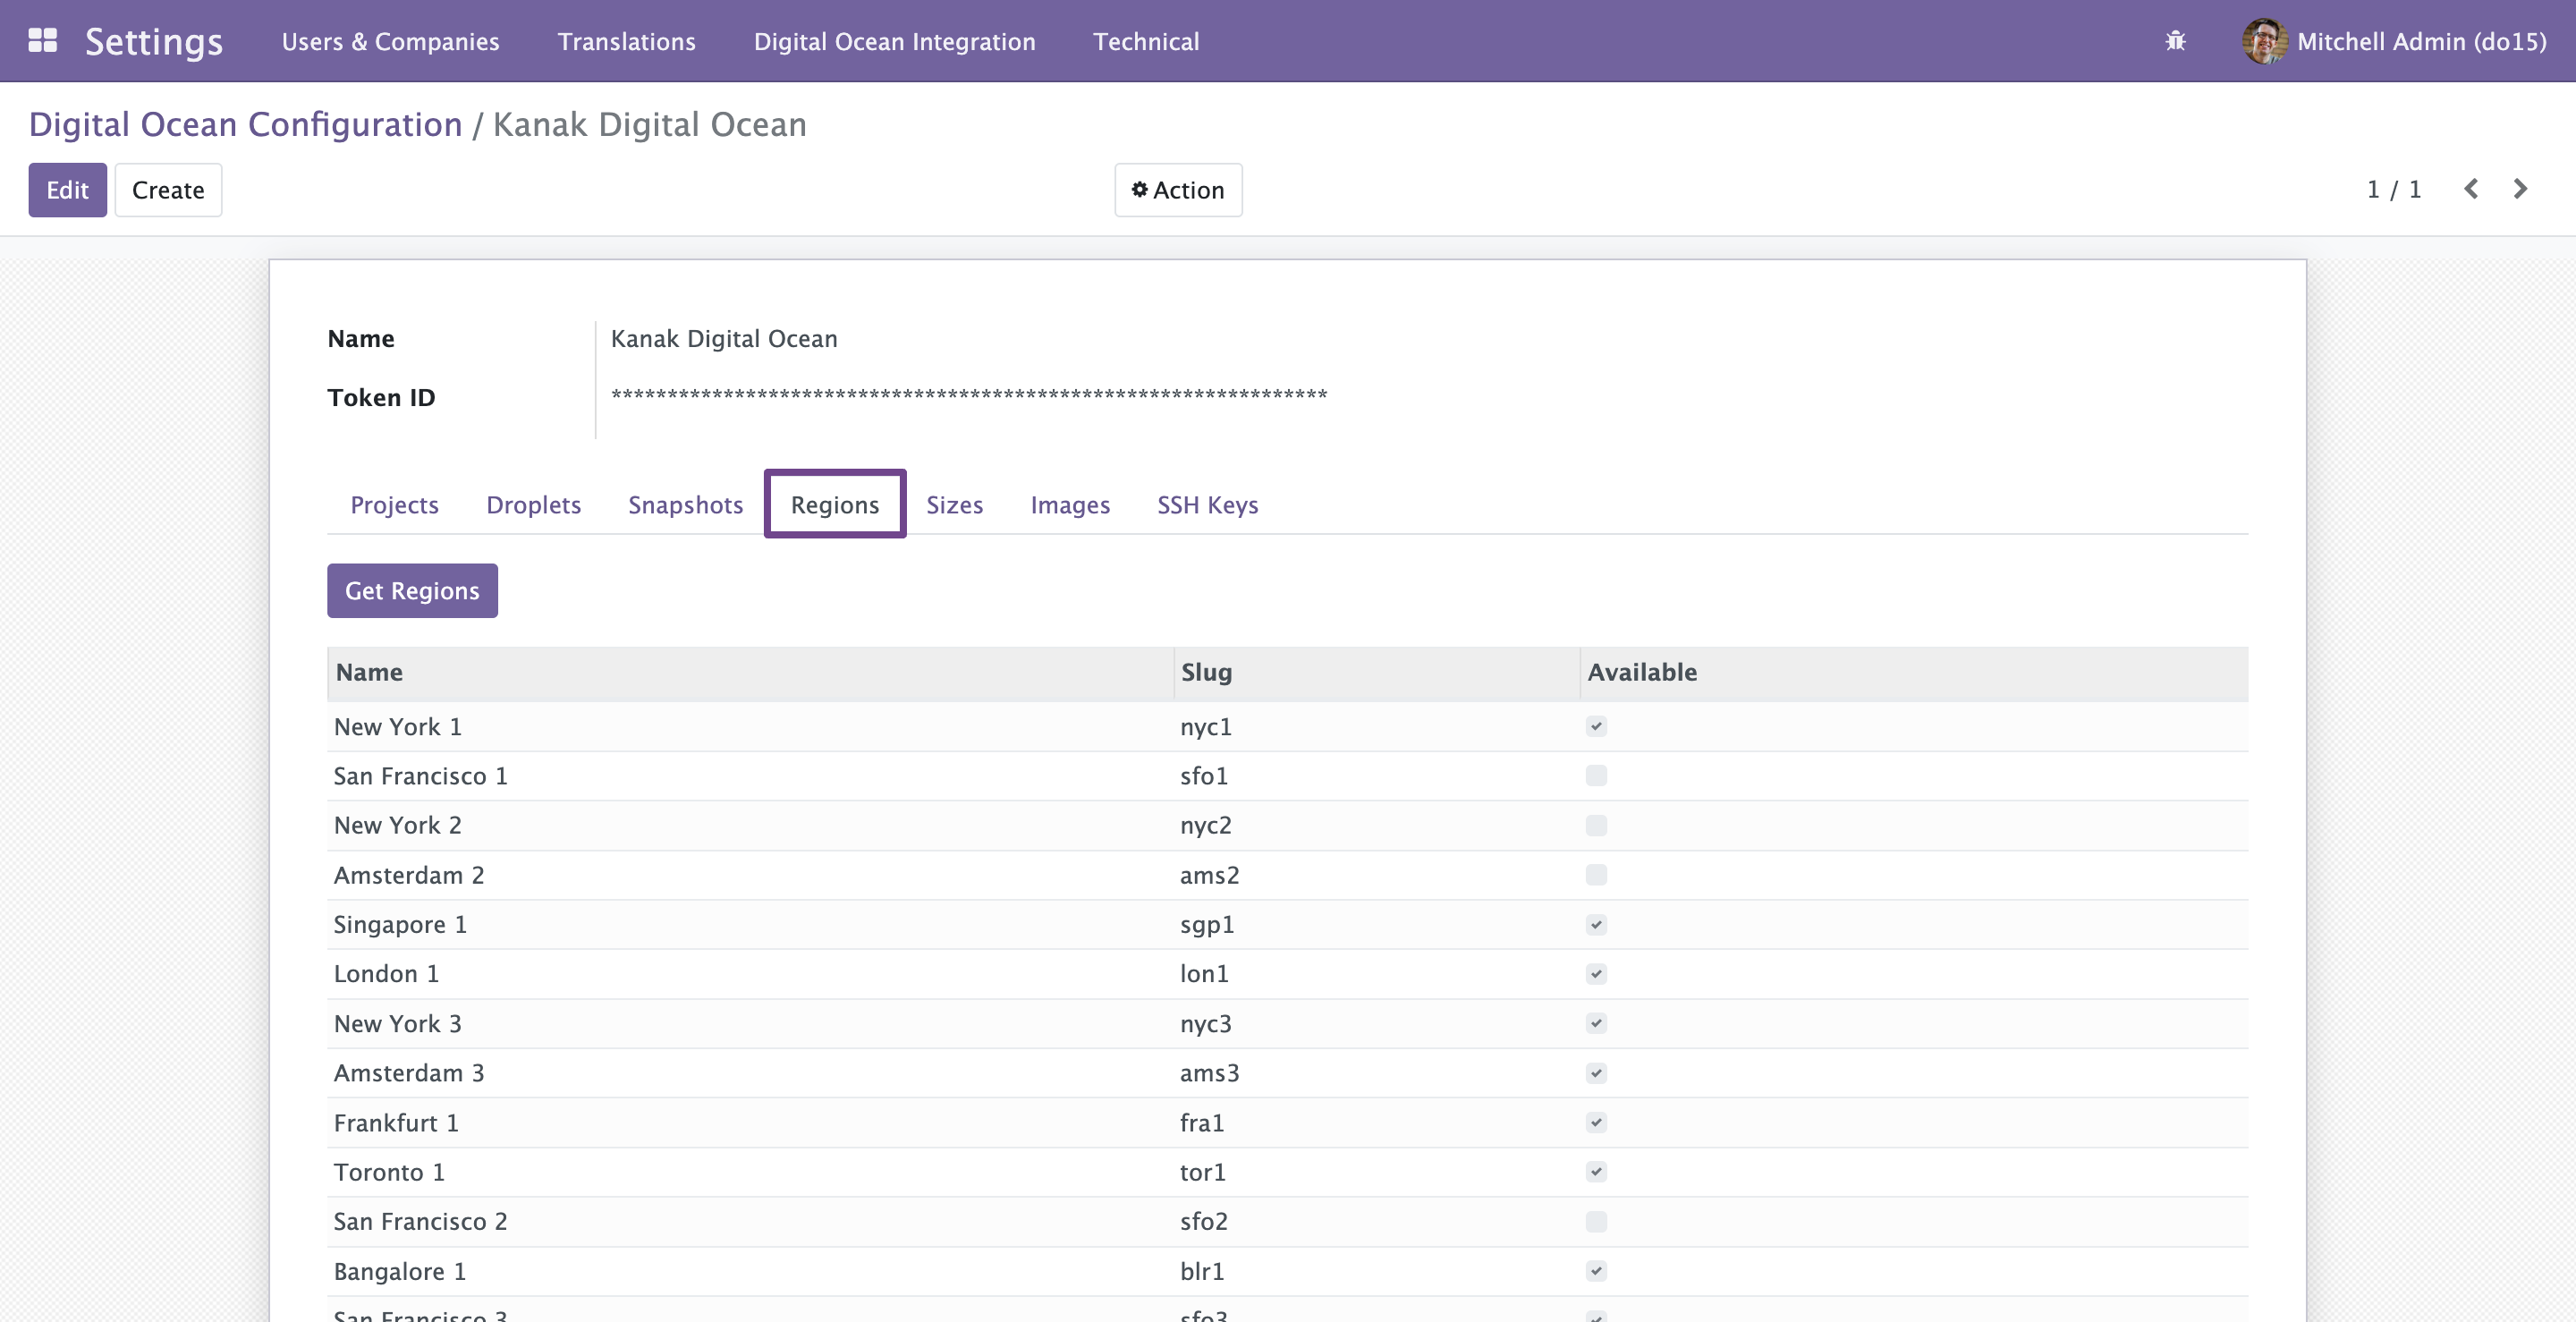Click the ams3 slug cell
This screenshot has width=2576, height=1322.
click(1376, 1073)
